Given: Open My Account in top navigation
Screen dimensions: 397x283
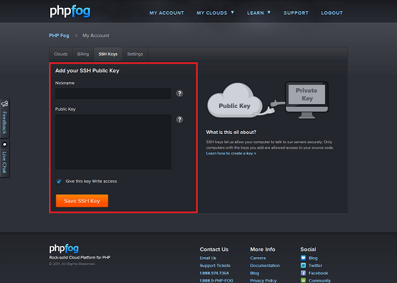Looking at the screenshot, I should pyautogui.click(x=167, y=13).
